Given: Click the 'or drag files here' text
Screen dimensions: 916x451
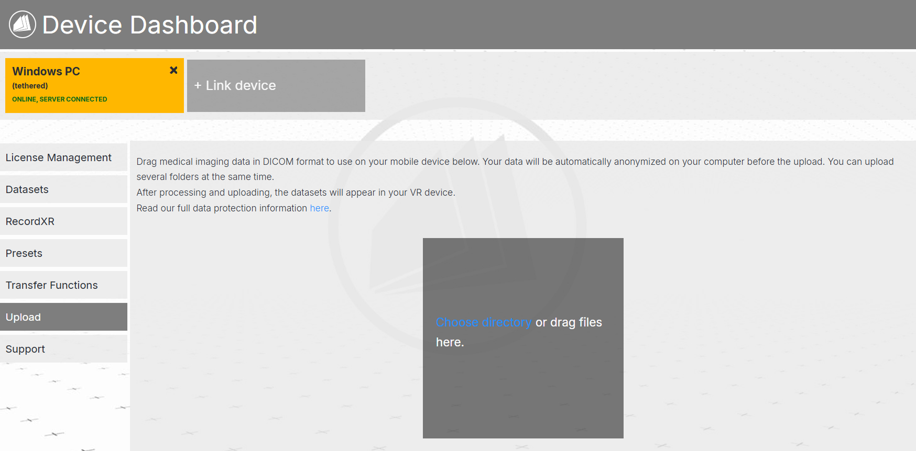Looking at the screenshot, I should tap(569, 322).
